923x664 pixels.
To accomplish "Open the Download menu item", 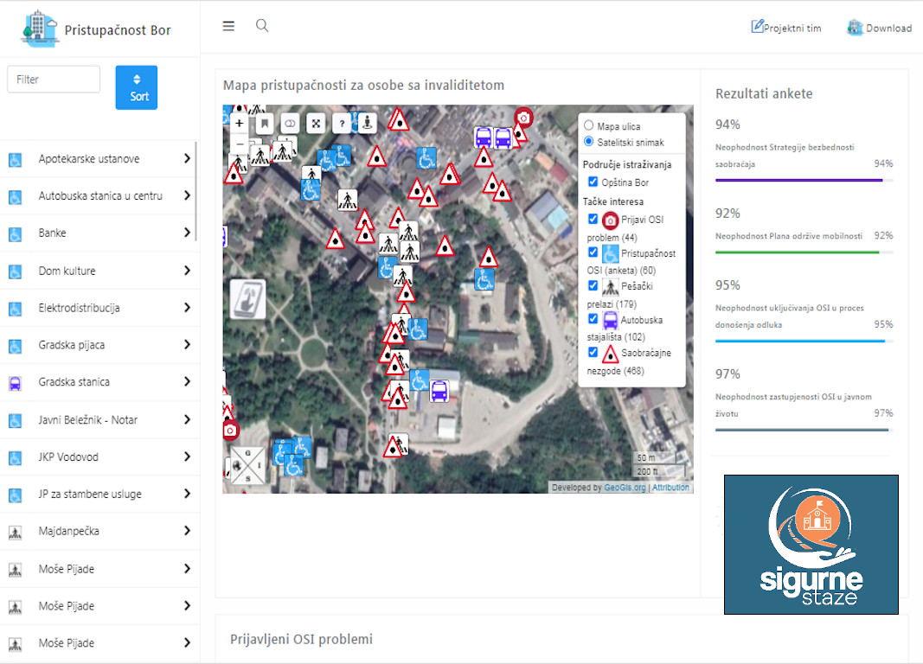I will coord(879,28).
